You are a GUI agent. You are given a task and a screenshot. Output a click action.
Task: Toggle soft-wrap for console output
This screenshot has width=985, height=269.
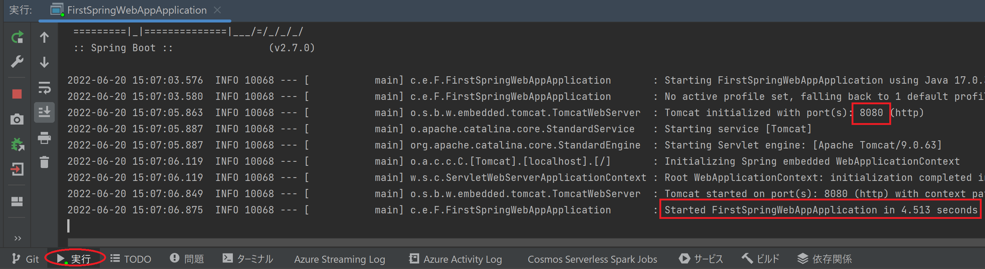pos(44,88)
